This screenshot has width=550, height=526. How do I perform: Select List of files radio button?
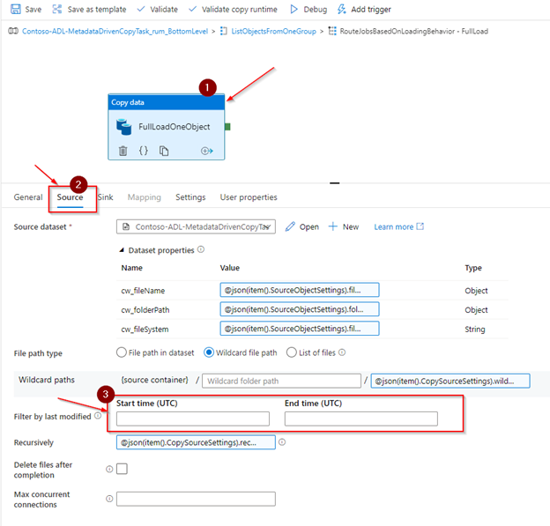point(292,352)
